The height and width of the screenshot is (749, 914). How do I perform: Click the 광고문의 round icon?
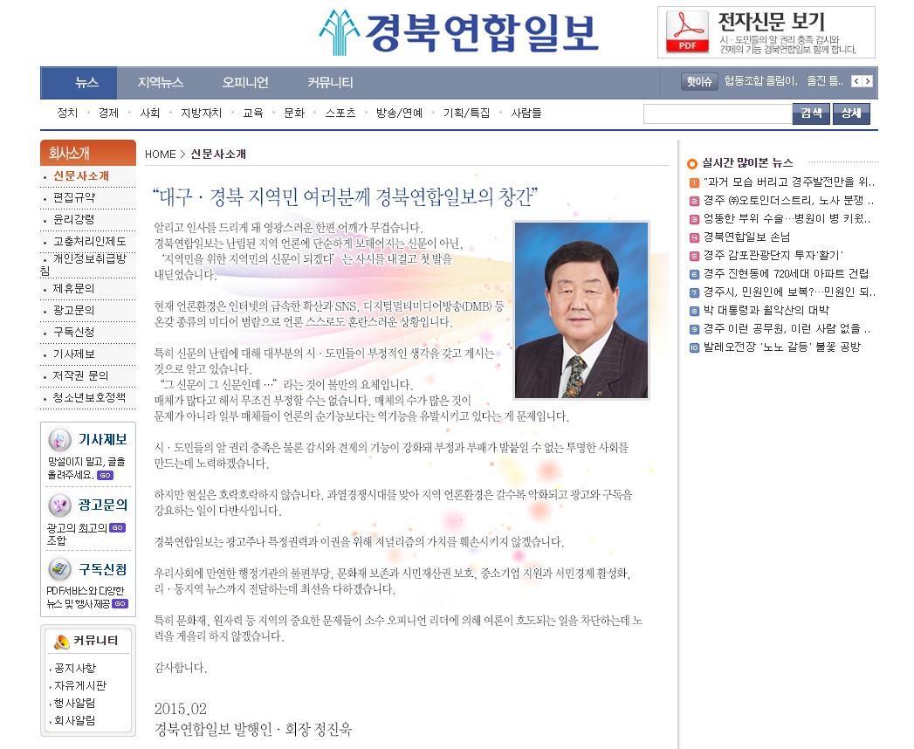(59, 505)
